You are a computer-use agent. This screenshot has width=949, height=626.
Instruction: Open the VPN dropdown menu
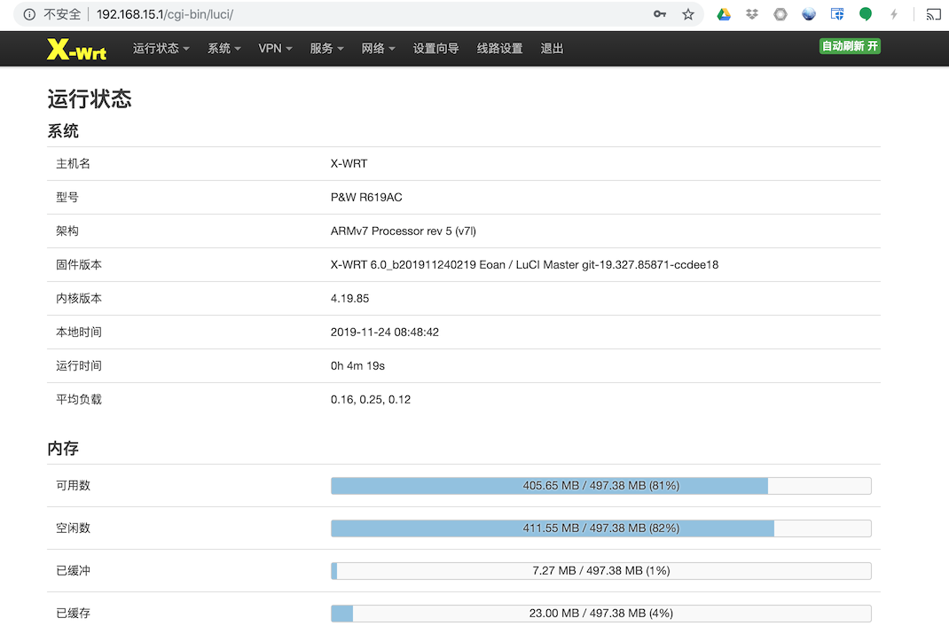275,48
